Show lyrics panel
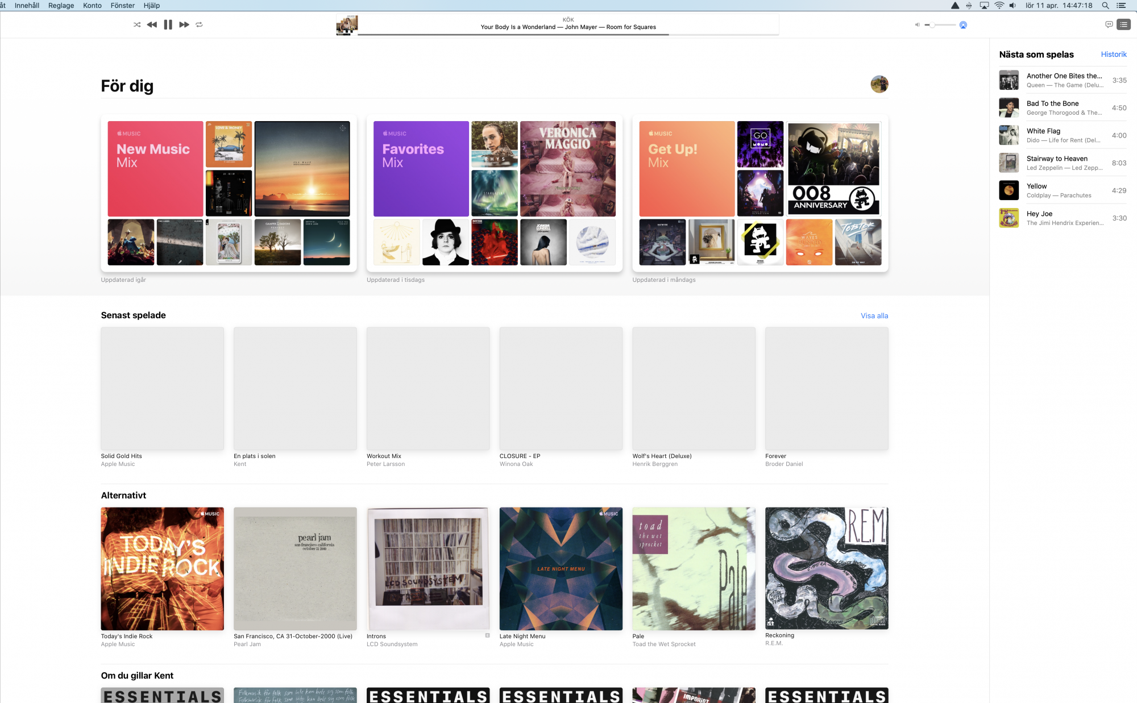This screenshot has width=1137, height=703. click(x=1109, y=24)
